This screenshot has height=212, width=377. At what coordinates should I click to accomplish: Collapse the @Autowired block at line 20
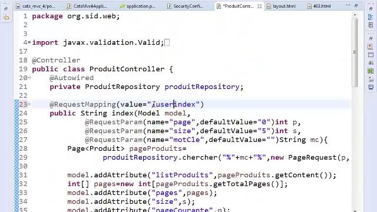(x=29, y=78)
